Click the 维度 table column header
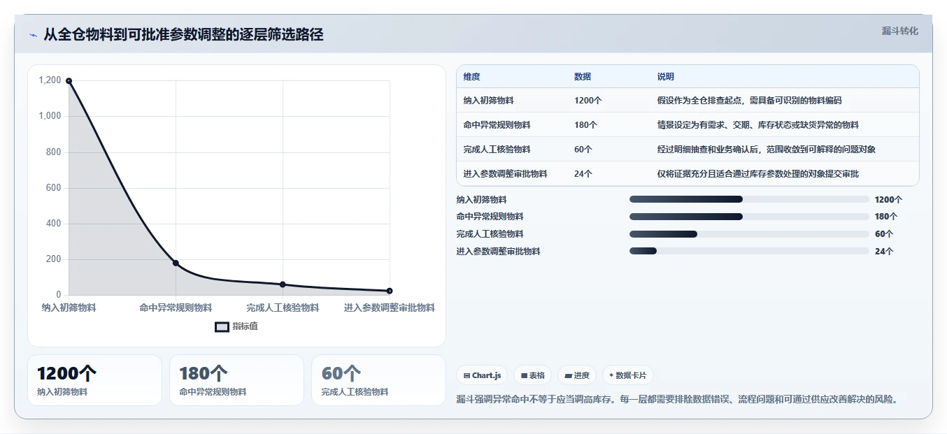 click(x=472, y=77)
